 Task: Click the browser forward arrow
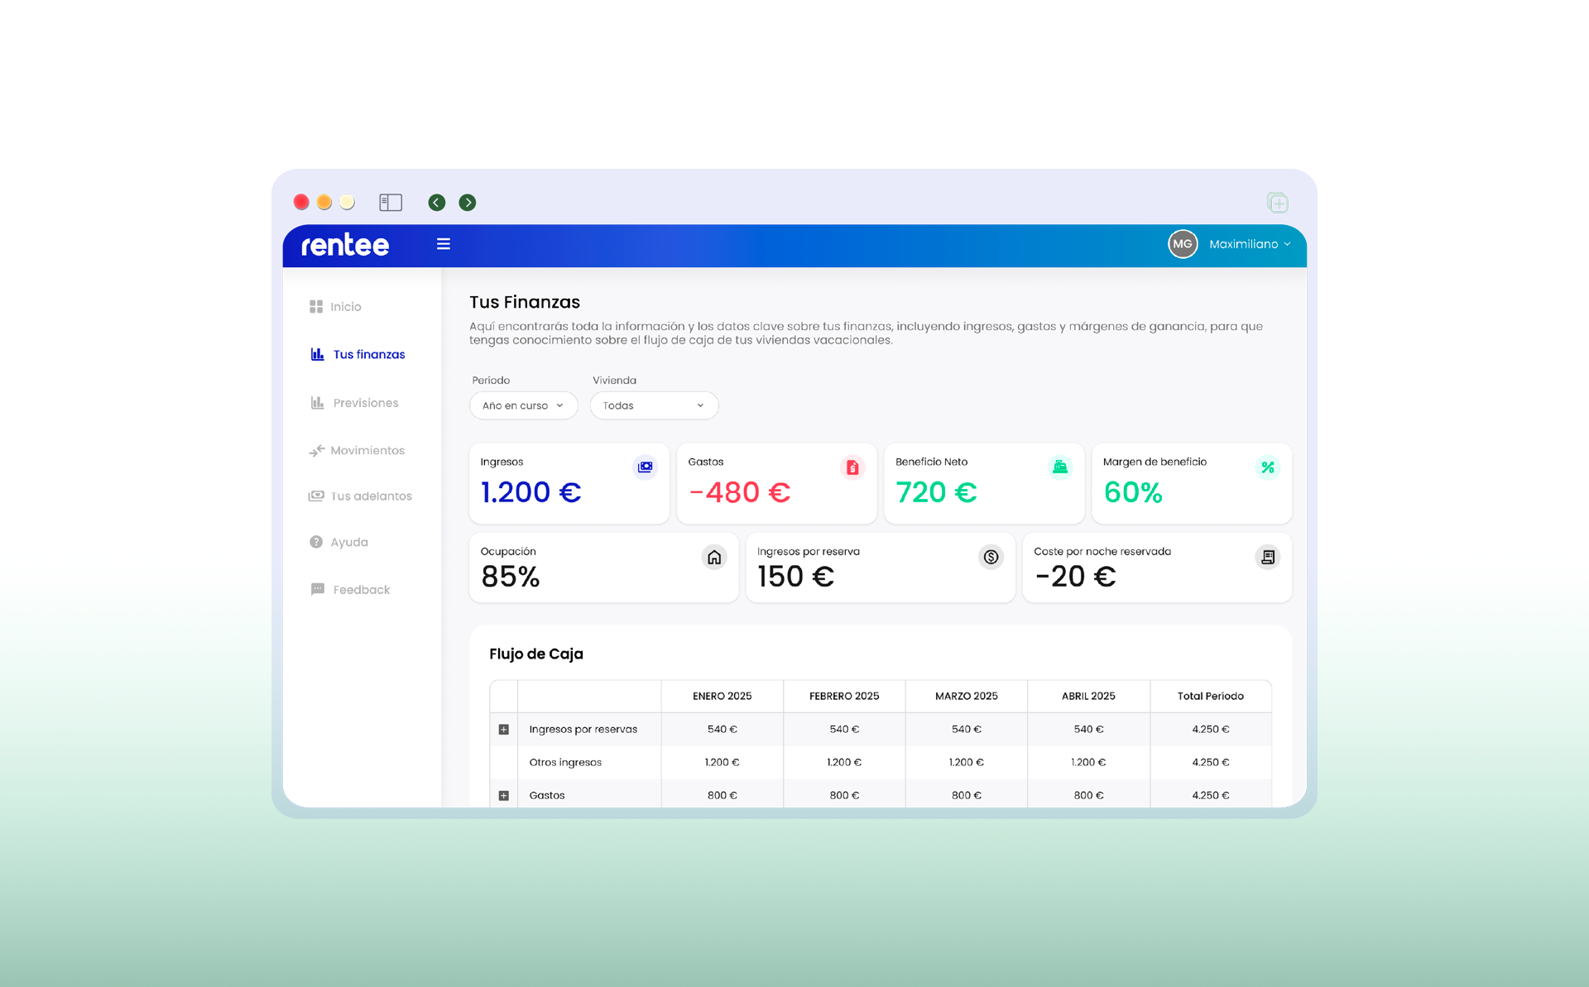468,203
